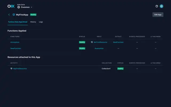The height and width of the screenshot is (107, 171).
Task: Click resource icon in Resources table row
Action: (x=11, y=68)
